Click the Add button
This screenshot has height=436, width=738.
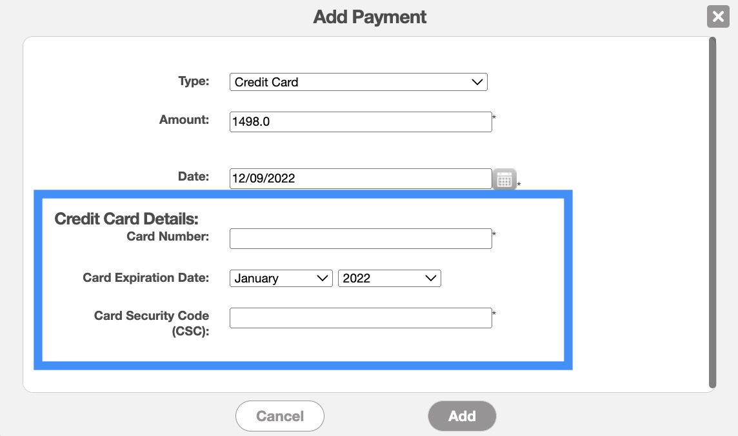(x=462, y=416)
